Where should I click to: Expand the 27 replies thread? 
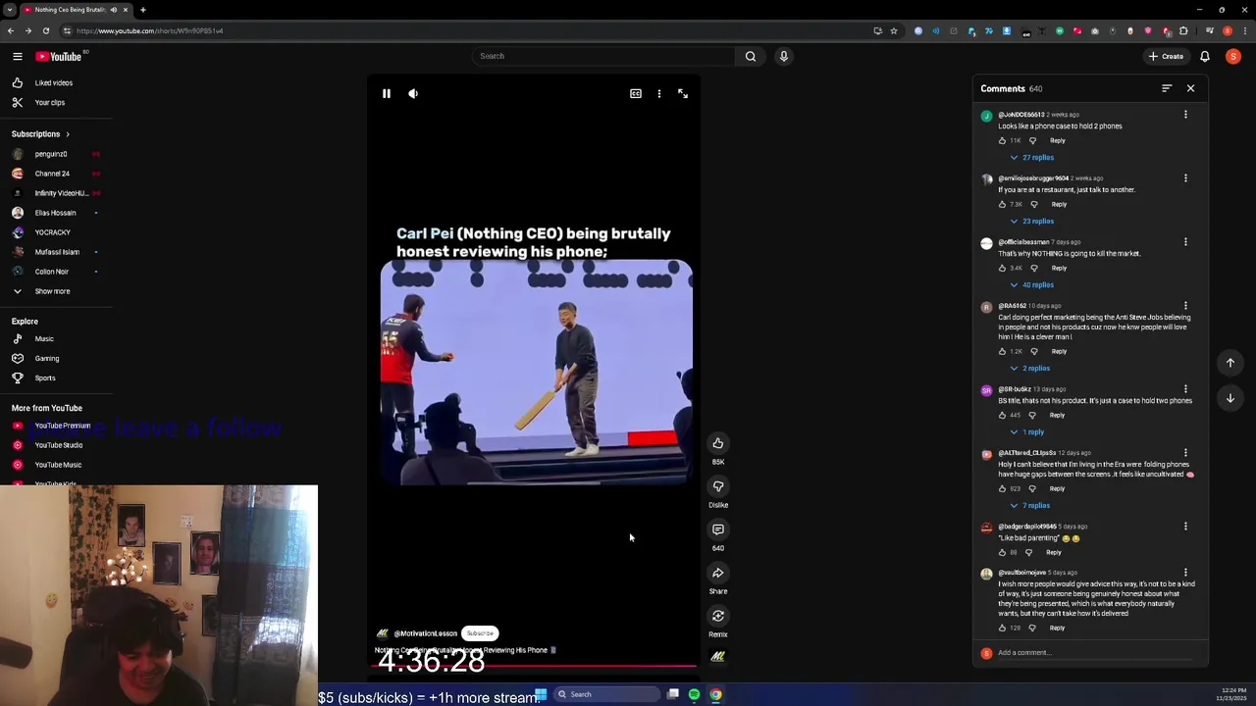pos(1032,158)
